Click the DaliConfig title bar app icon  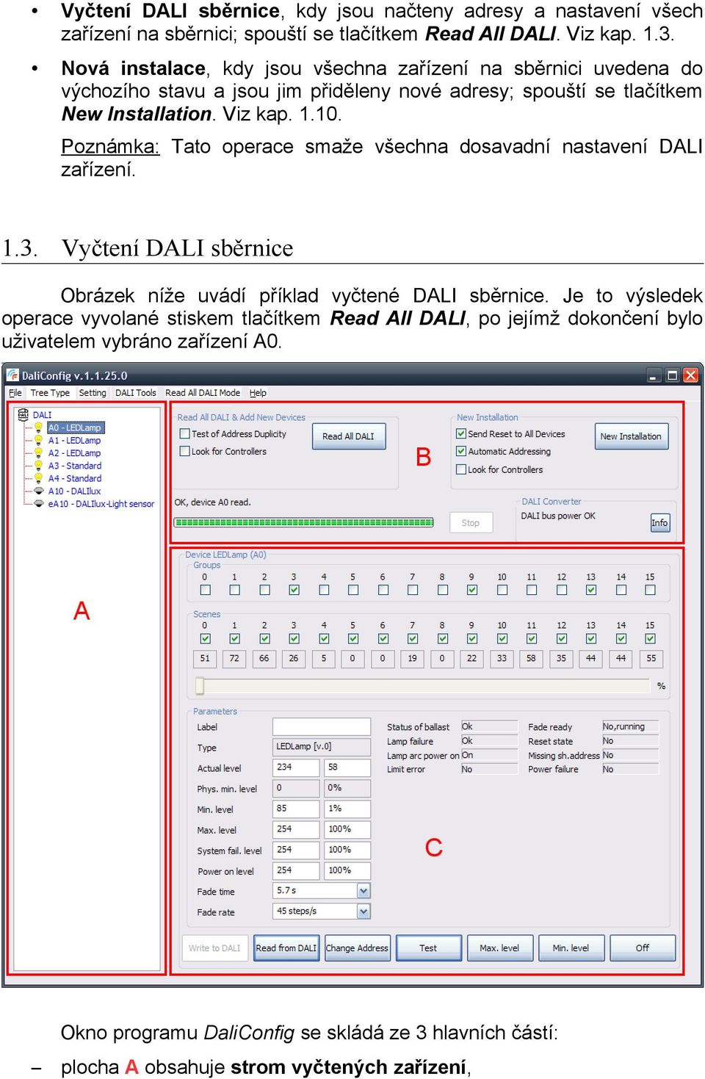click(12, 375)
